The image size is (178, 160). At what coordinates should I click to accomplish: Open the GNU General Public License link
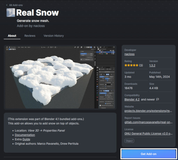(148, 133)
